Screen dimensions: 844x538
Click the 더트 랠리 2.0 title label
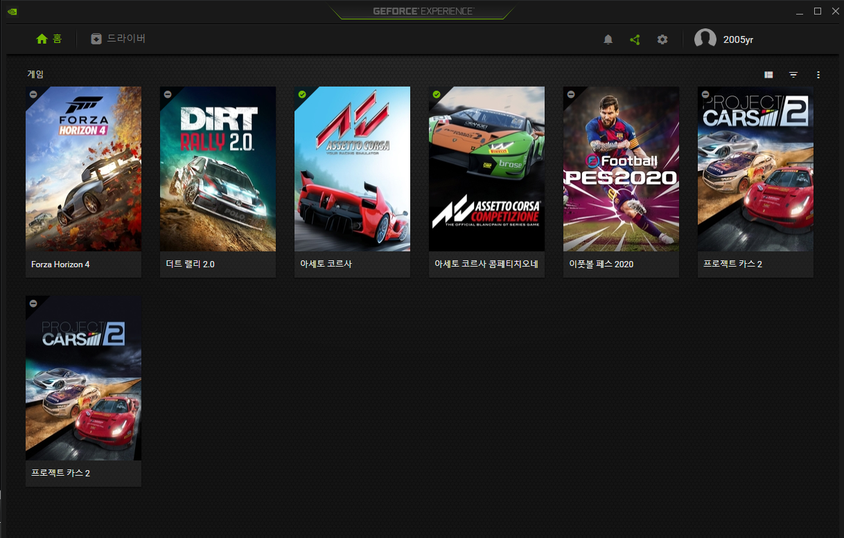tap(191, 264)
